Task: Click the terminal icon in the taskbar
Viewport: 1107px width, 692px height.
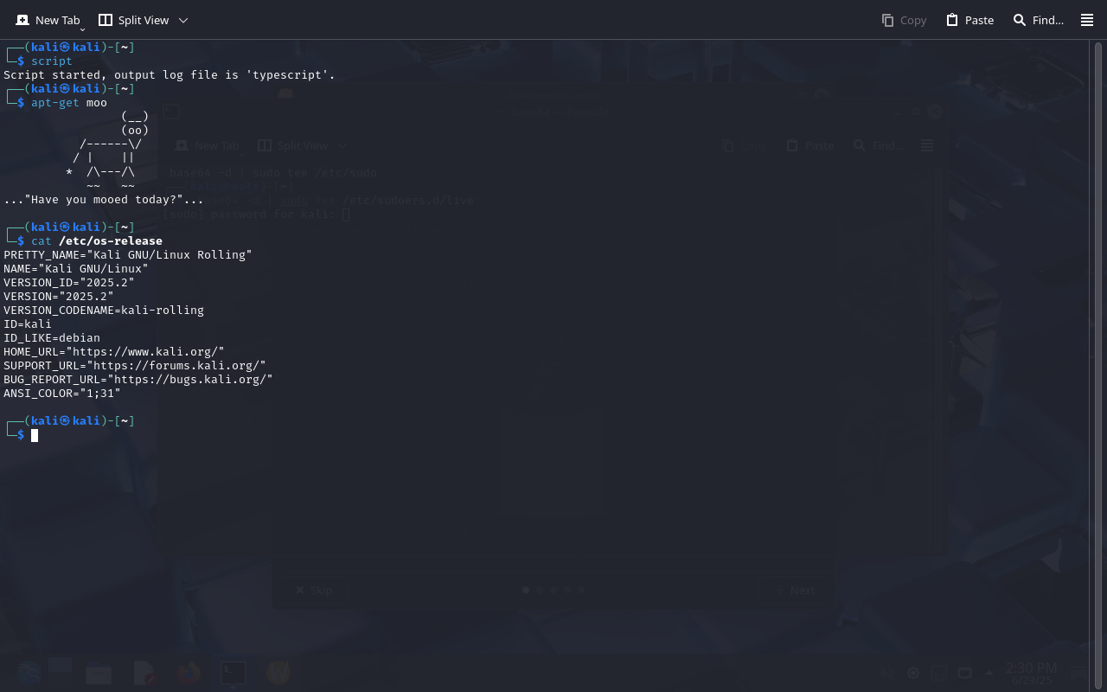Action: click(233, 673)
